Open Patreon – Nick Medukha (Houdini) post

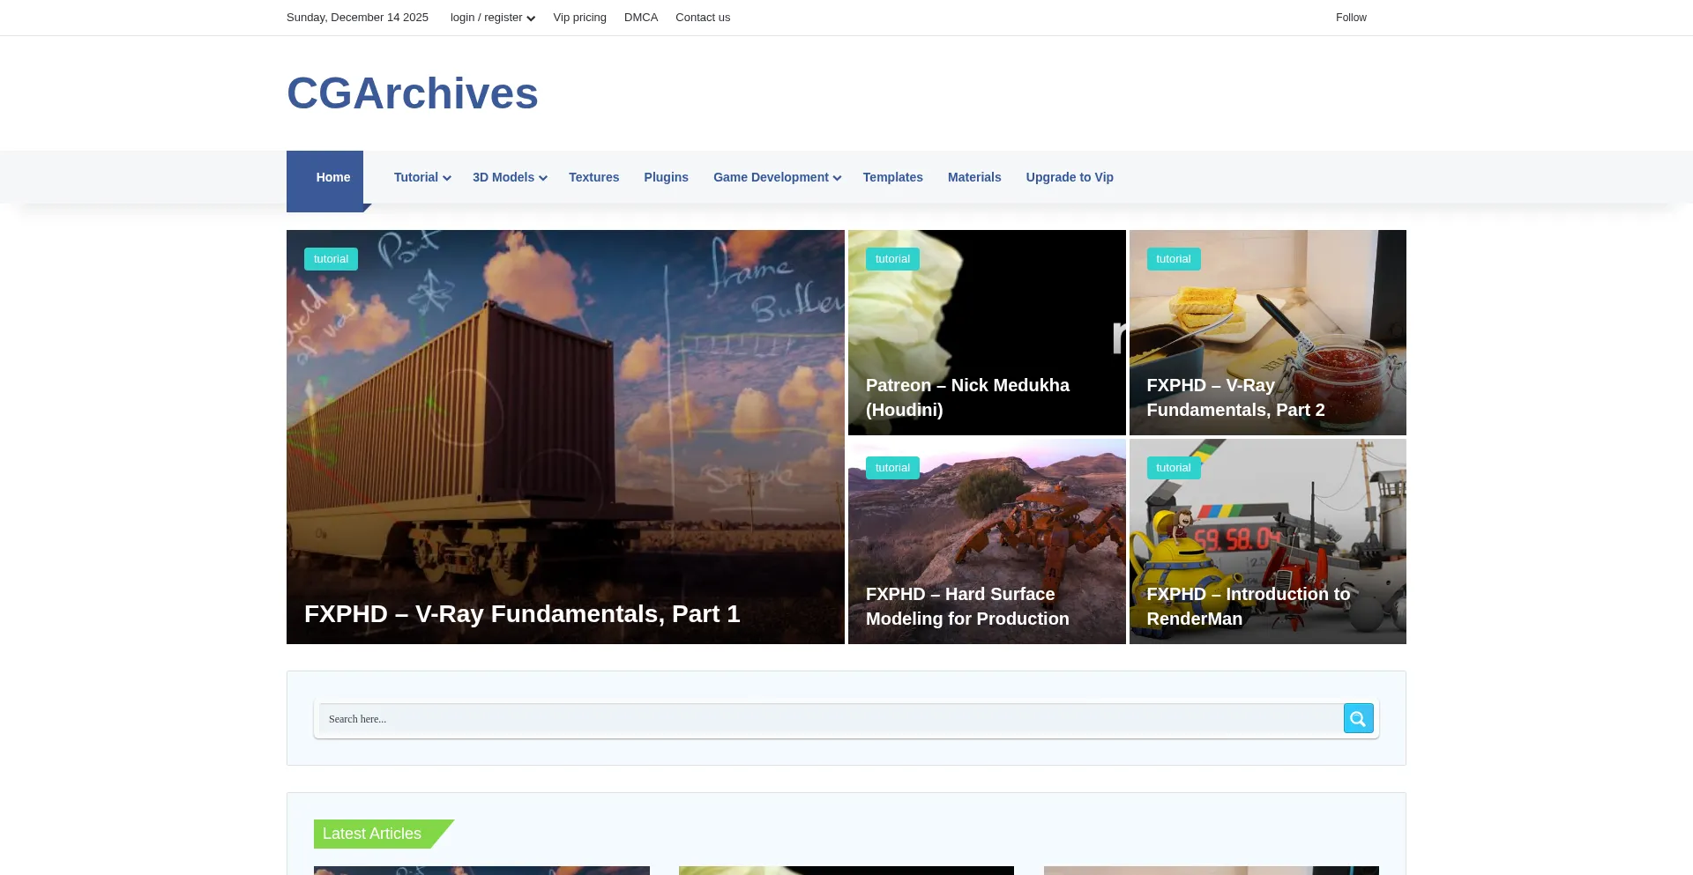pyautogui.click(x=967, y=397)
